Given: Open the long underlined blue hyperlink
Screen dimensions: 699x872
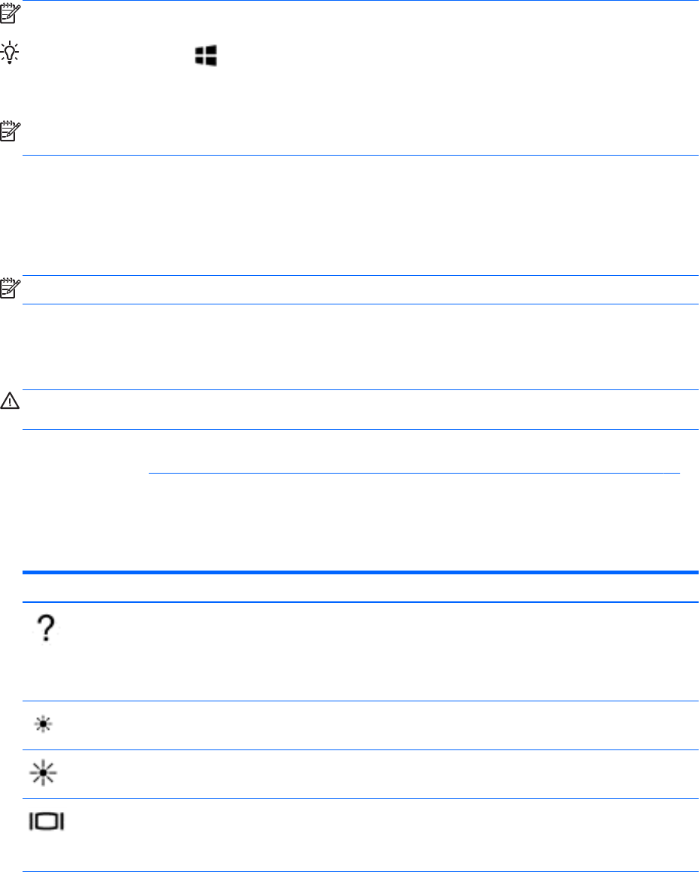Looking at the screenshot, I should point(413,473).
